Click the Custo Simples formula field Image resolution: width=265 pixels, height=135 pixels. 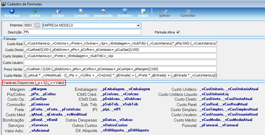[120, 56]
